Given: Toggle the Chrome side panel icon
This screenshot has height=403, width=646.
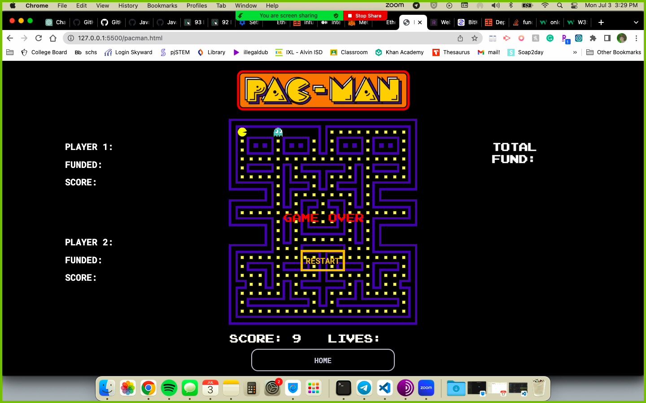Looking at the screenshot, I should 607,38.
